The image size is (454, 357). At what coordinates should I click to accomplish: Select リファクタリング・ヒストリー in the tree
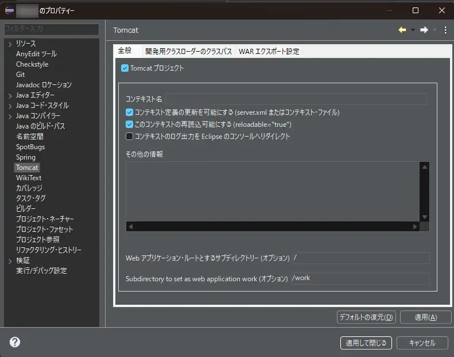[x=49, y=250]
